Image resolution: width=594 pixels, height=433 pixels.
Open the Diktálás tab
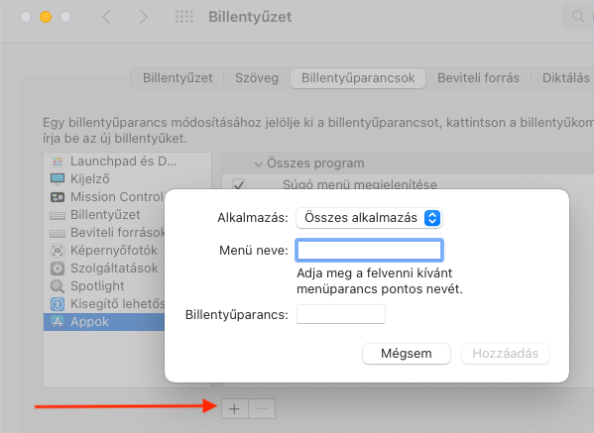coord(565,78)
